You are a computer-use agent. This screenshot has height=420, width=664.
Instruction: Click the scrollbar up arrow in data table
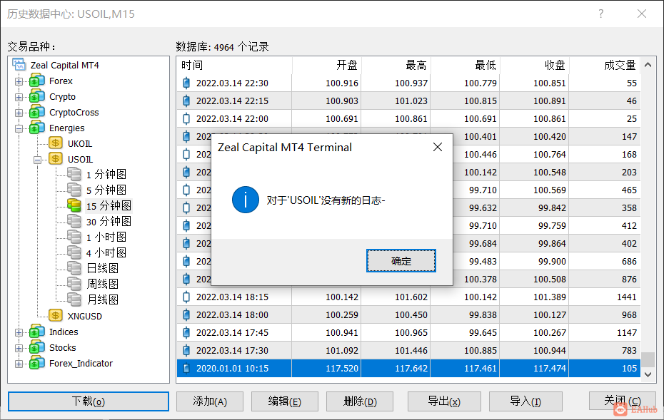pos(648,65)
